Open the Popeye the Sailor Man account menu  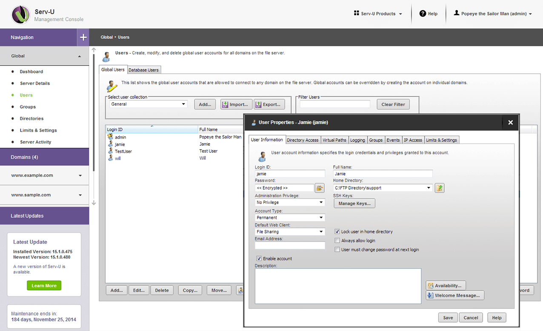[x=493, y=14]
